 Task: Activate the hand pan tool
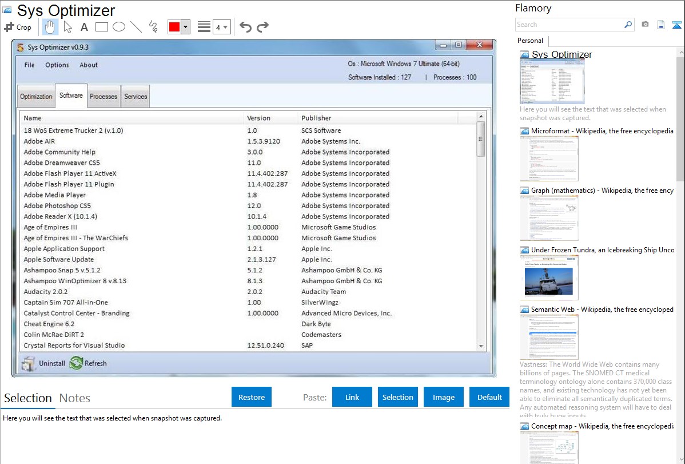[x=50, y=27]
